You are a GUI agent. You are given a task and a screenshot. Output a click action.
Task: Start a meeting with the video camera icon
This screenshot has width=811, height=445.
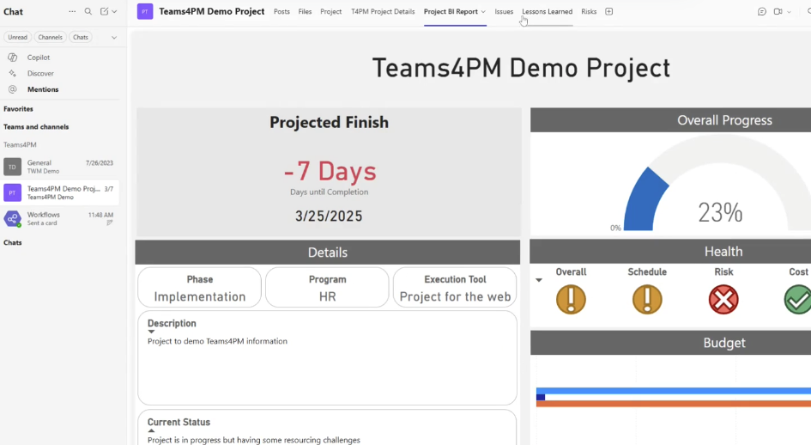pos(778,12)
